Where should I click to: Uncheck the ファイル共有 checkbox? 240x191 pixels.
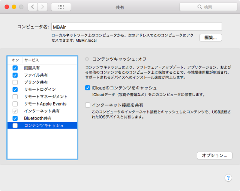(15, 75)
